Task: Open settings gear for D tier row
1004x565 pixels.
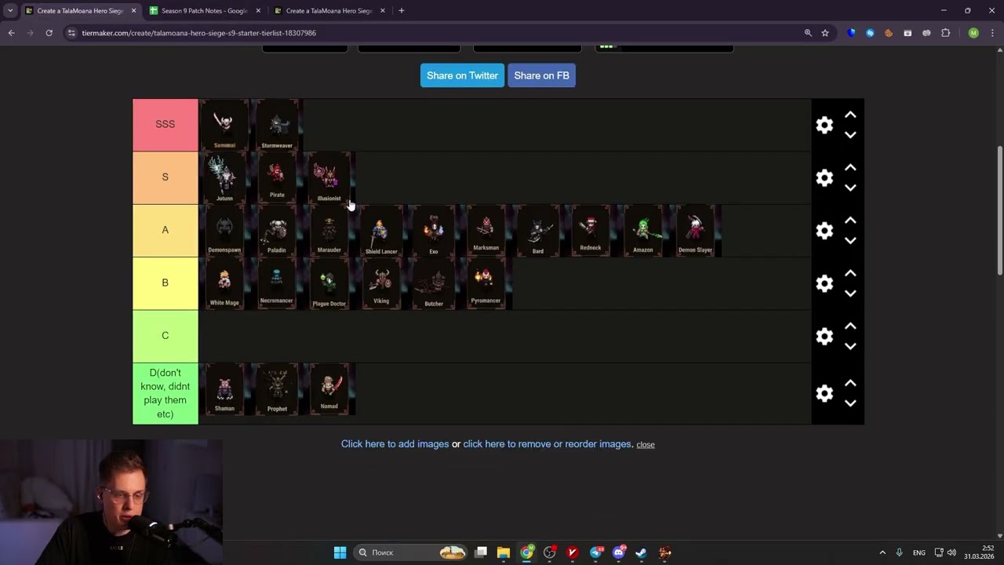Action: click(x=824, y=393)
